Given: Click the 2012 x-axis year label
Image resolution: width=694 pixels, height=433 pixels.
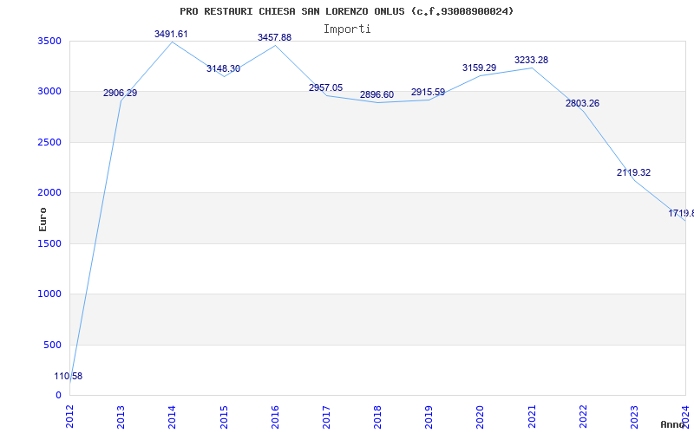Looking at the screenshot, I should [69, 417].
